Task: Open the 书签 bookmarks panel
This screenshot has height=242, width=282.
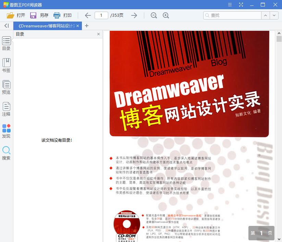Action: [6, 65]
